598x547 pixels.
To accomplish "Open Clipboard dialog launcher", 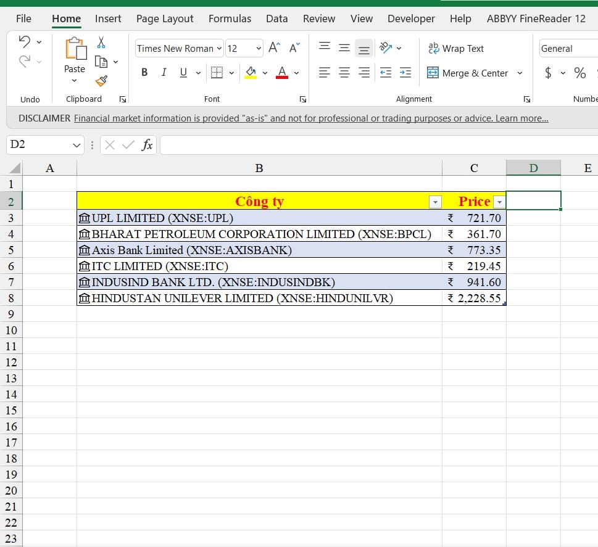I will coord(123,99).
